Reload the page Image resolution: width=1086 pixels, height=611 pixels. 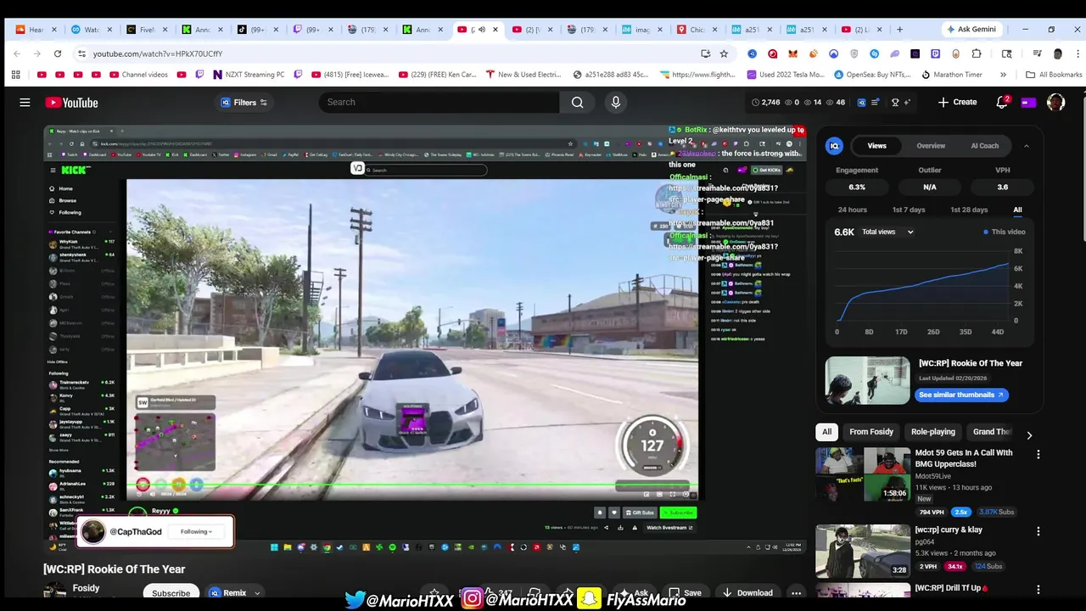click(x=58, y=53)
